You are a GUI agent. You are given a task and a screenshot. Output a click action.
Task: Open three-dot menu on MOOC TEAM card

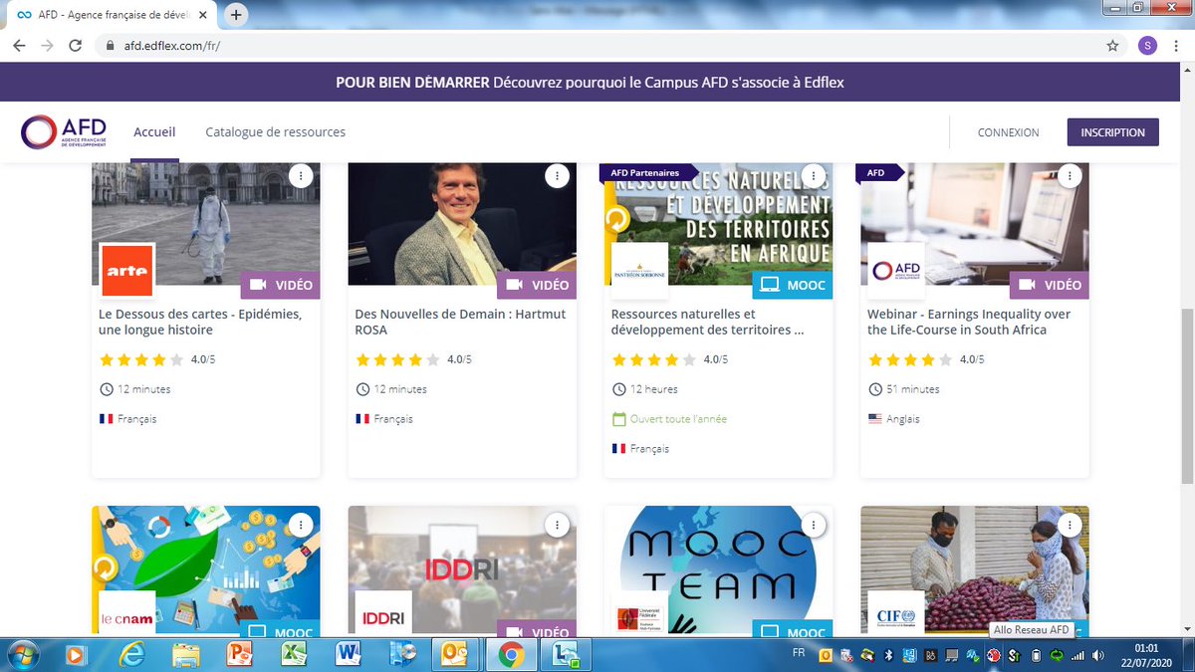coord(814,525)
